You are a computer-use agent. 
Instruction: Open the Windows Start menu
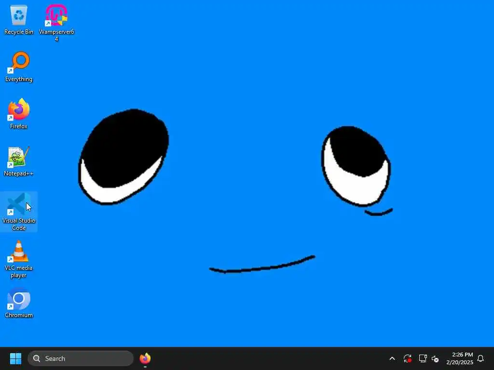(15, 358)
